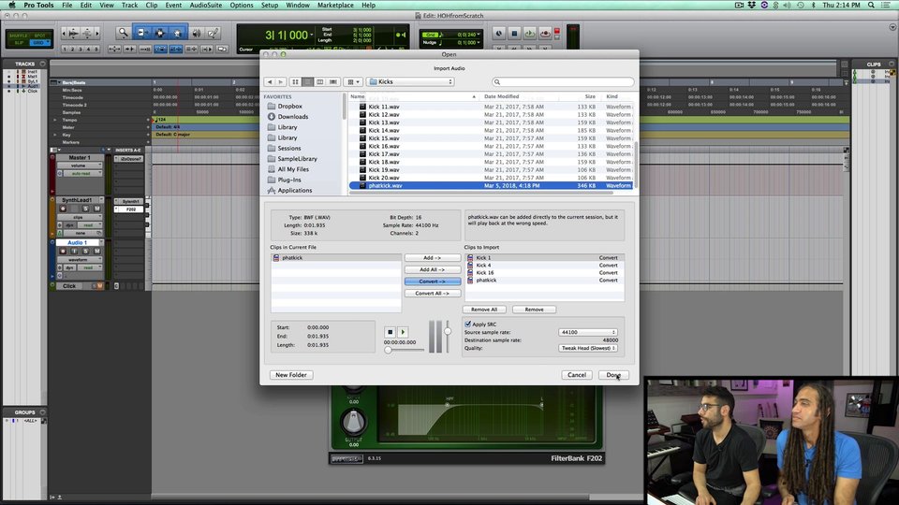Toggle Mute on Audio 1 track
Image resolution: width=899 pixels, height=505 pixels.
tap(96, 251)
